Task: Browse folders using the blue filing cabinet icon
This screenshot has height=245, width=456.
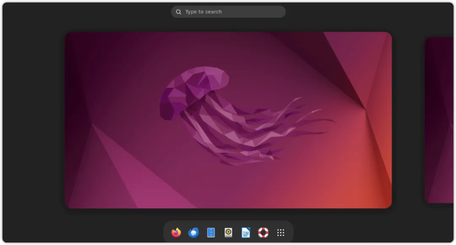Action: (211, 232)
